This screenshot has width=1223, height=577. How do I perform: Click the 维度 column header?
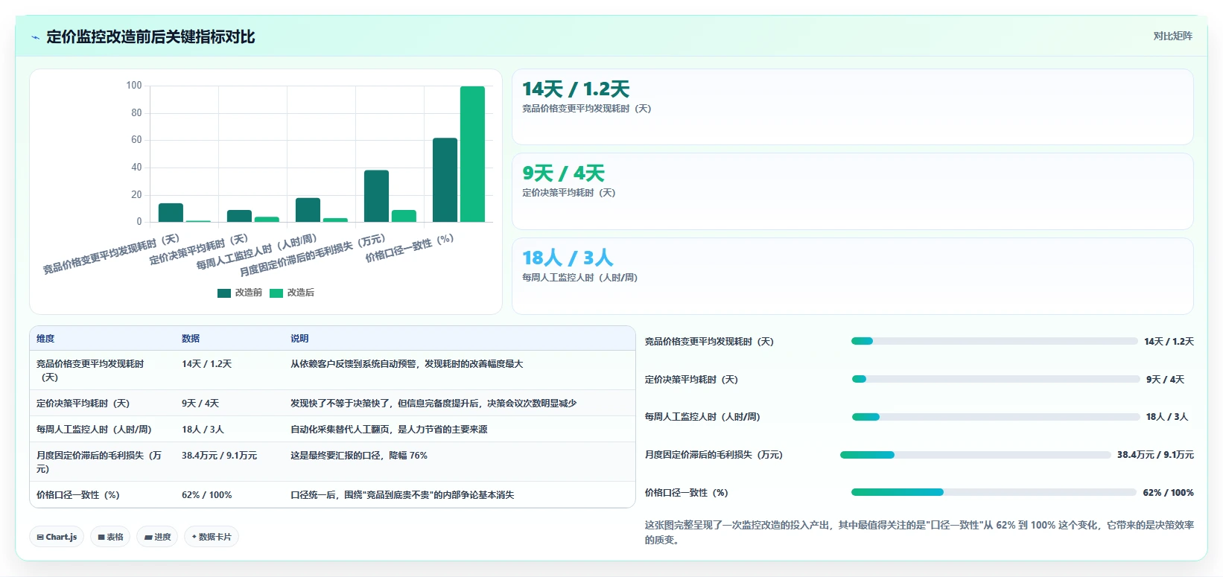tap(45, 339)
